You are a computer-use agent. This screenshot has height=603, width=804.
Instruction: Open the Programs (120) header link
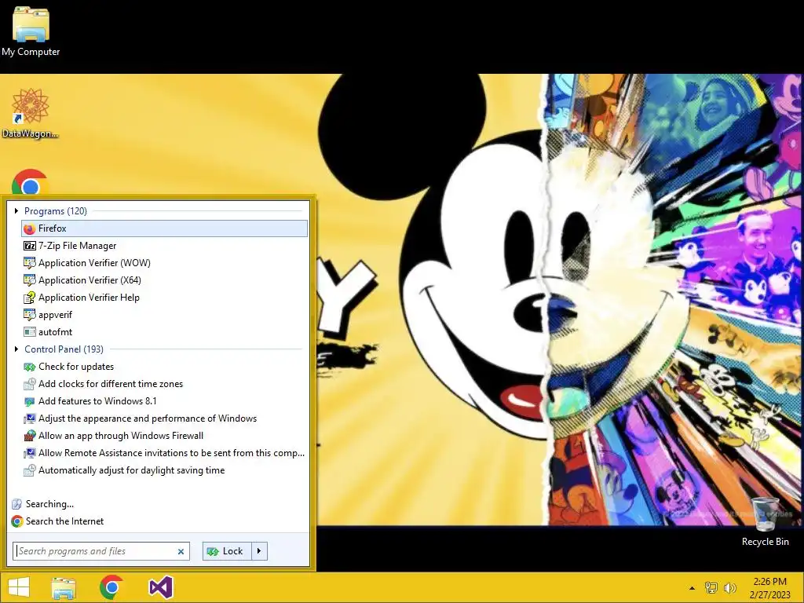tap(56, 210)
